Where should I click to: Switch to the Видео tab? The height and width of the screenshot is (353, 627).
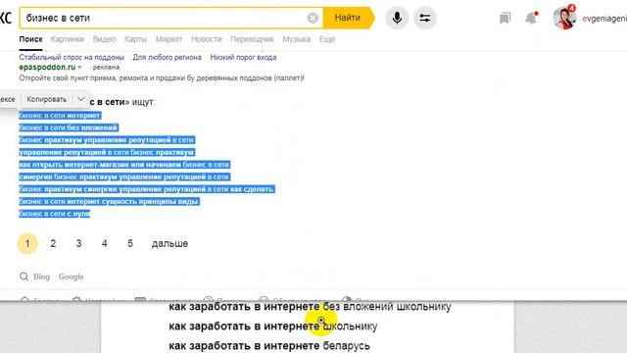(x=104, y=39)
